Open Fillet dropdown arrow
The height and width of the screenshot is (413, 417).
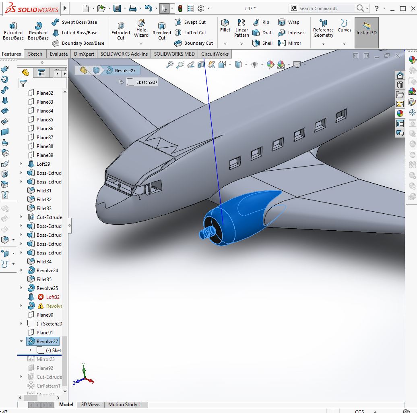click(225, 44)
